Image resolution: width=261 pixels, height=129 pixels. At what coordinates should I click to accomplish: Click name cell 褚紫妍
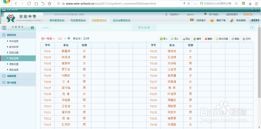(x=66, y=63)
